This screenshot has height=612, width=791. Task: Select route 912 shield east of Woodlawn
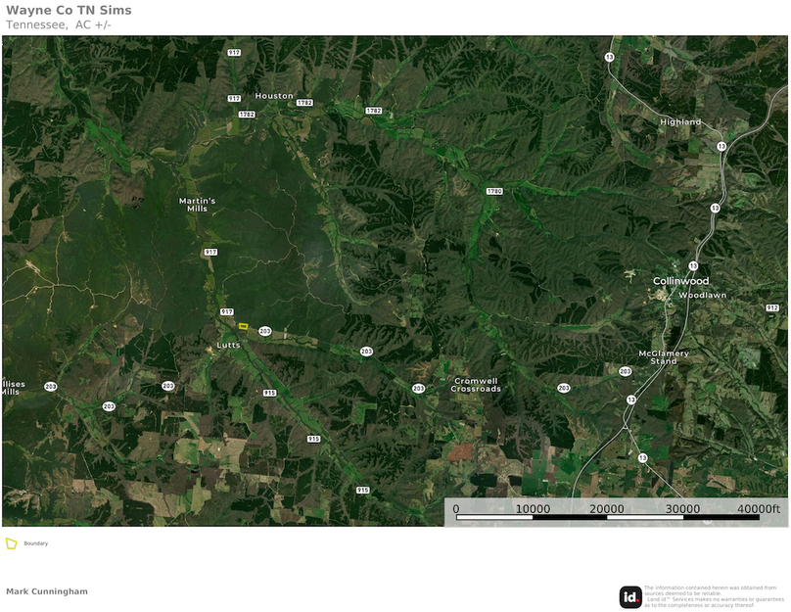click(x=771, y=307)
